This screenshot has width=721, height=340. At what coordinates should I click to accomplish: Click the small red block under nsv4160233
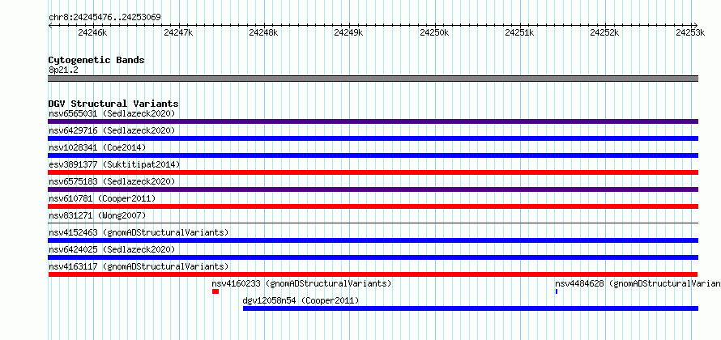pyautogui.click(x=215, y=291)
